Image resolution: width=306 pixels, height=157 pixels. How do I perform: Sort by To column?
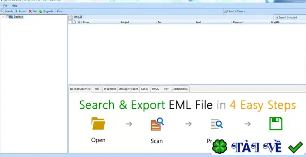pos(175,22)
